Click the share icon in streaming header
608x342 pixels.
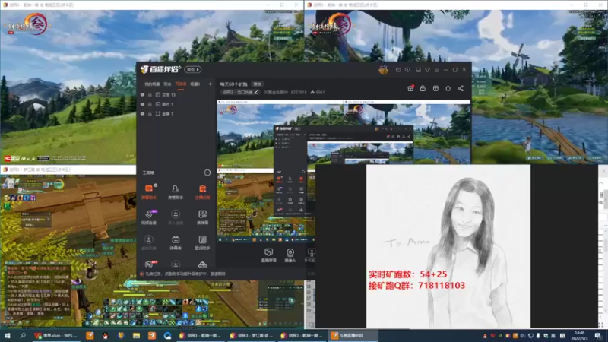click(x=461, y=88)
